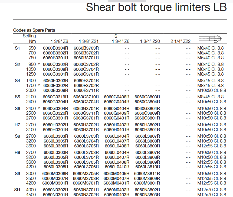233x197 pixels.
Task: Select part code 6060N0403R
Action: pyautogui.click(x=117, y=195)
